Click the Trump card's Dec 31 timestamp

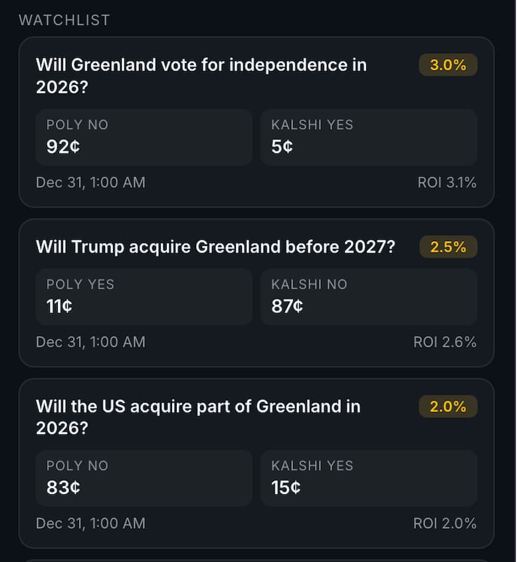pos(90,342)
